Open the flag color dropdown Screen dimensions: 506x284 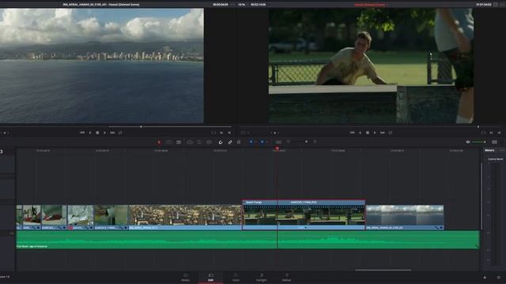point(255,142)
